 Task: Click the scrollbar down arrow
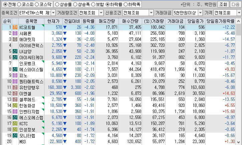pyautogui.click(x=238, y=142)
